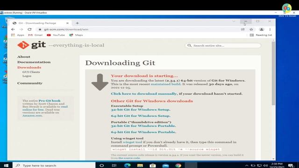Click here to download manually link

[x=144, y=94]
